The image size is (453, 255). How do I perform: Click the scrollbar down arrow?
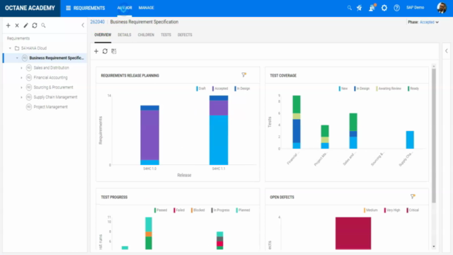click(434, 246)
